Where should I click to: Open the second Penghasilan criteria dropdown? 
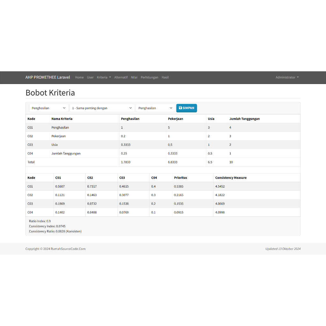click(x=155, y=108)
